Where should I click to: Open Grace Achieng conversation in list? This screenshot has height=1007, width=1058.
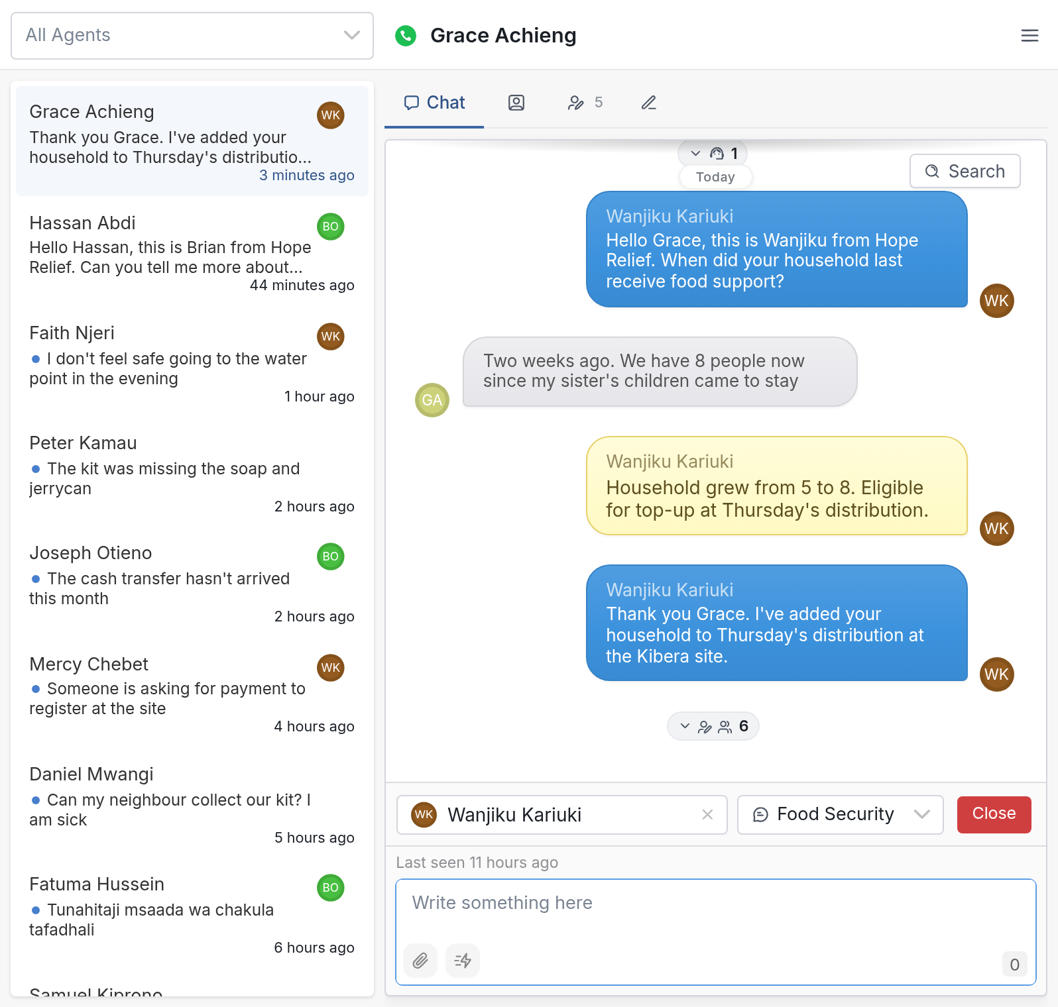pyautogui.click(x=192, y=141)
